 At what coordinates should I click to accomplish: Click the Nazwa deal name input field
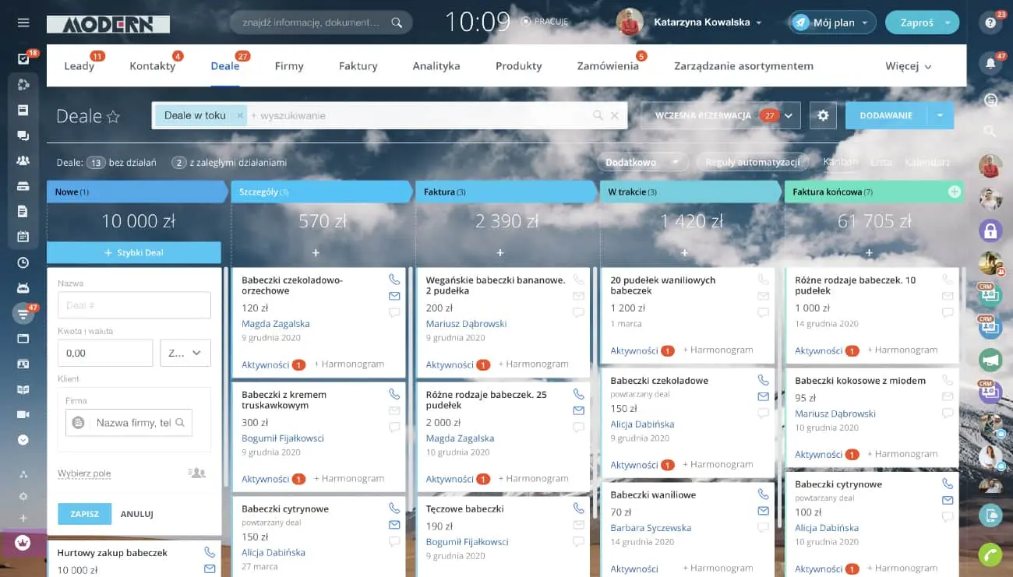coord(134,305)
